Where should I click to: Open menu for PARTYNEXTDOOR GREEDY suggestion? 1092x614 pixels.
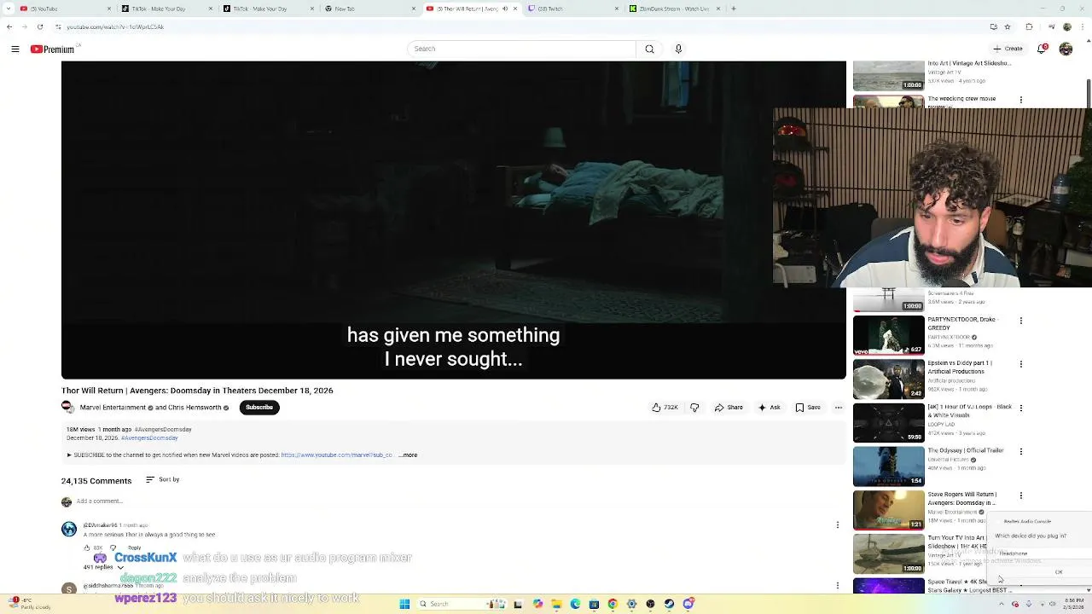pyautogui.click(x=1020, y=321)
